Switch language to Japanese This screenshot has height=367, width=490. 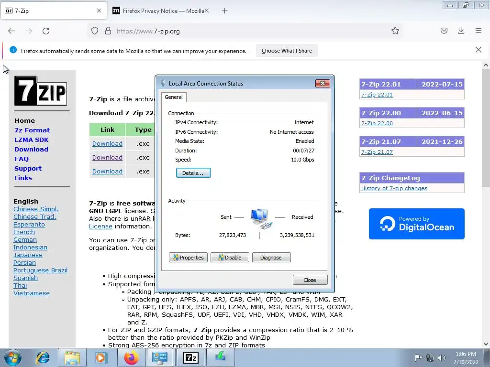pyautogui.click(x=28, y=255)
